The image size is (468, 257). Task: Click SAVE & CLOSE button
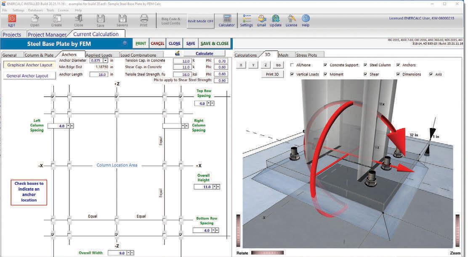click(x=215, y=44)
